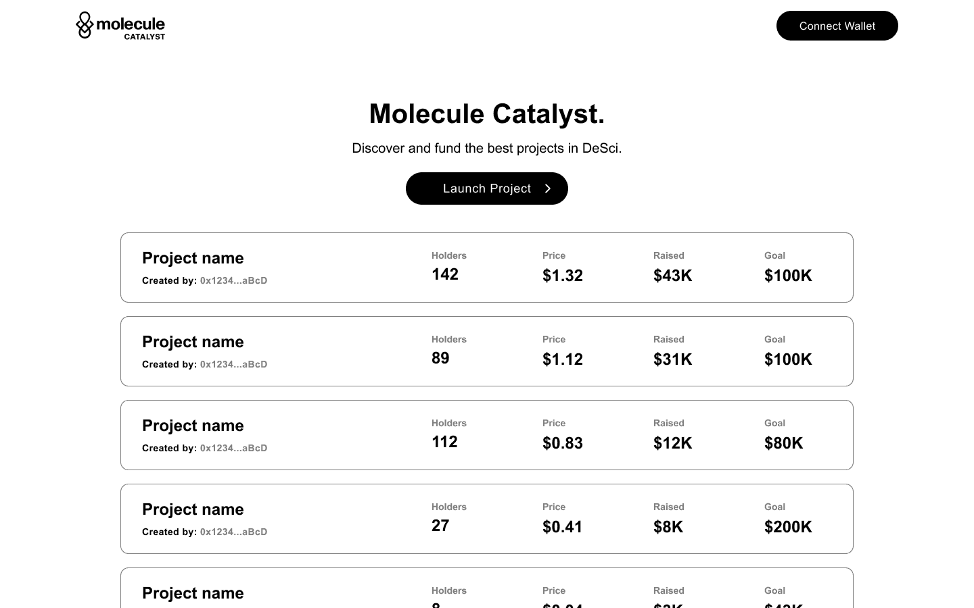Connect your wallet with the top button
Viewport: 974px width, 608px height.
coord(837,26)
